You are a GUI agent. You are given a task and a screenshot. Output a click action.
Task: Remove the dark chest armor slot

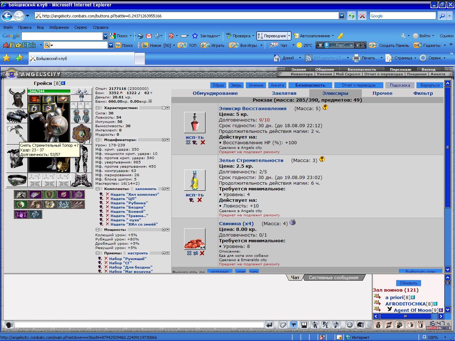coord(17,159)
